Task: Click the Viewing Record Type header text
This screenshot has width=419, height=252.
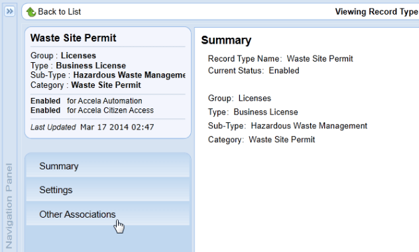Action: coord(377,12)
